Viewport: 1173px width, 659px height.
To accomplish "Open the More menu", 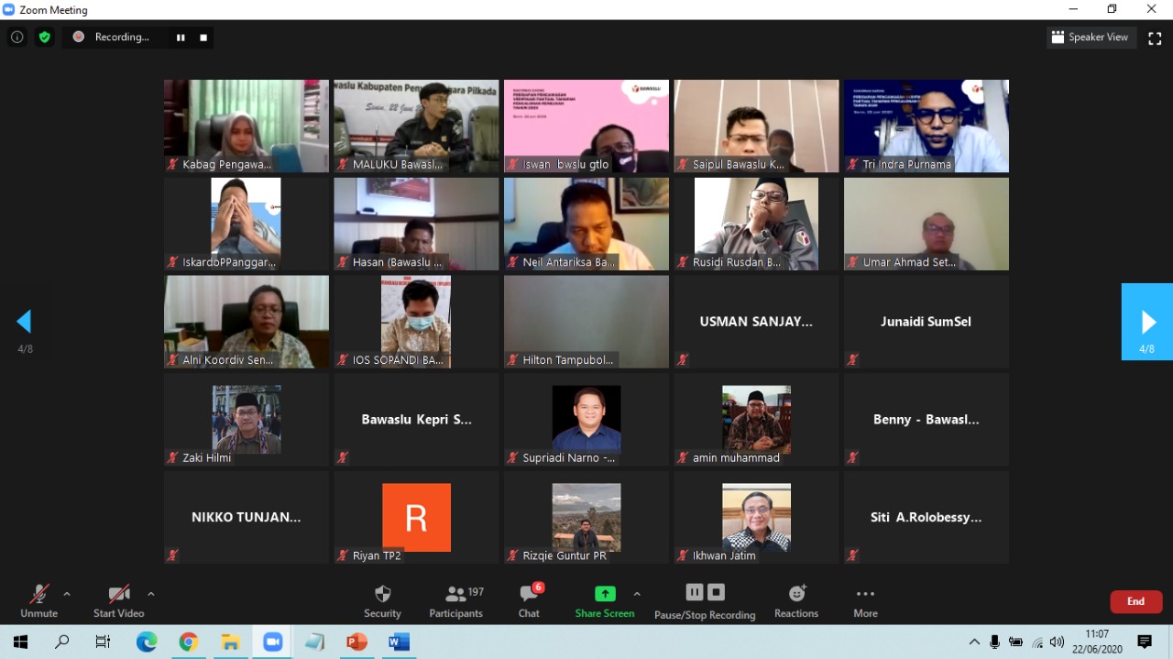I will pos(865,600).
